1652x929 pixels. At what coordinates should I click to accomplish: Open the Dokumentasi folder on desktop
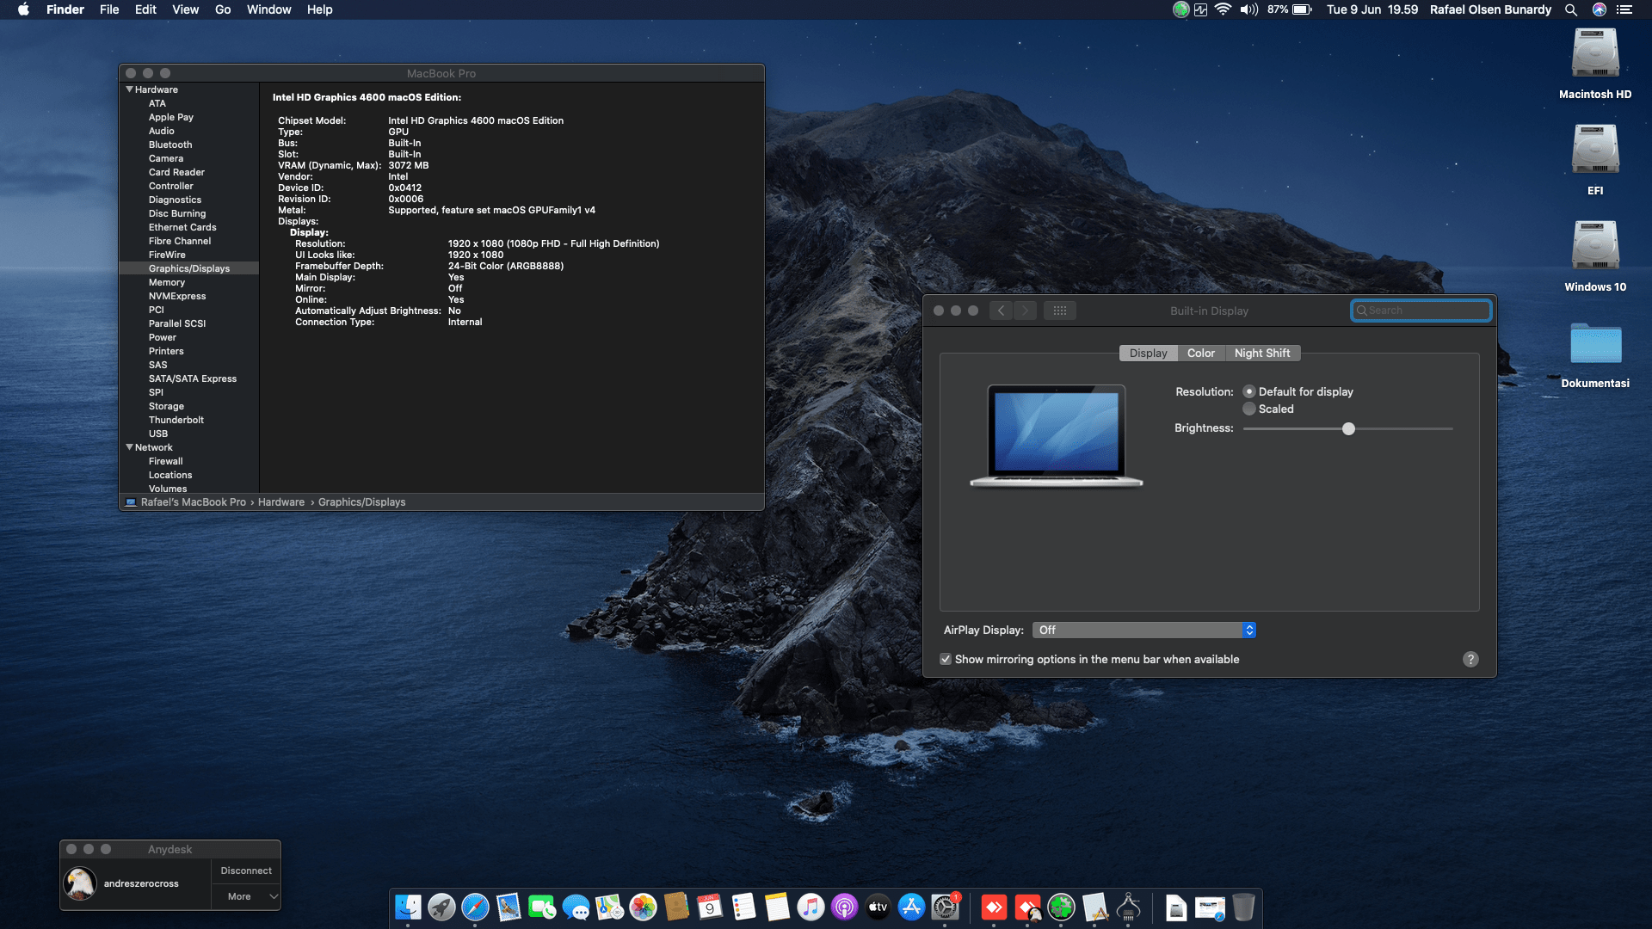pos(1595,343)
